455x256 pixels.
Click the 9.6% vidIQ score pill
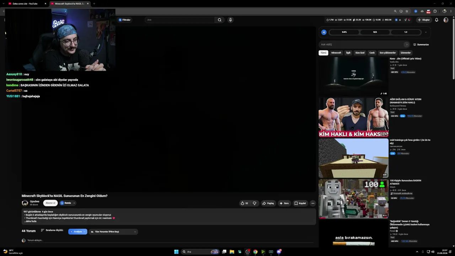344,32
